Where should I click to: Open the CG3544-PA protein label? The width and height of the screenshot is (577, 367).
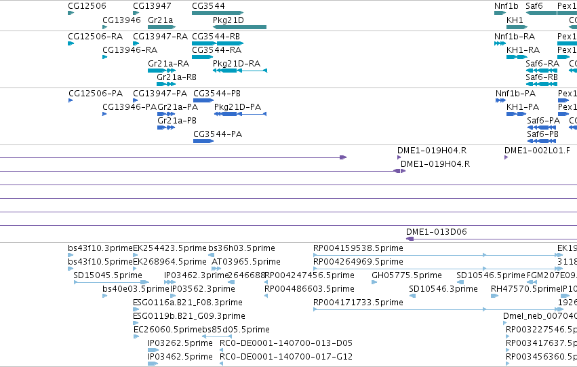click(218, 134)
